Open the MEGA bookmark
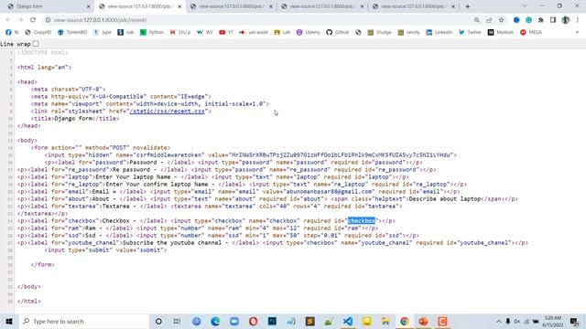586x329 pixels. (x=531, y=33)
